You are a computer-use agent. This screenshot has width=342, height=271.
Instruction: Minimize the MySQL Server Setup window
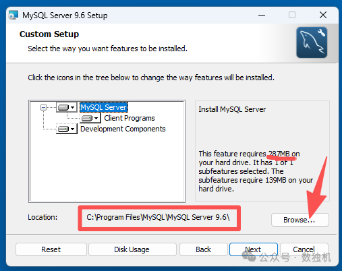[262, 16]
